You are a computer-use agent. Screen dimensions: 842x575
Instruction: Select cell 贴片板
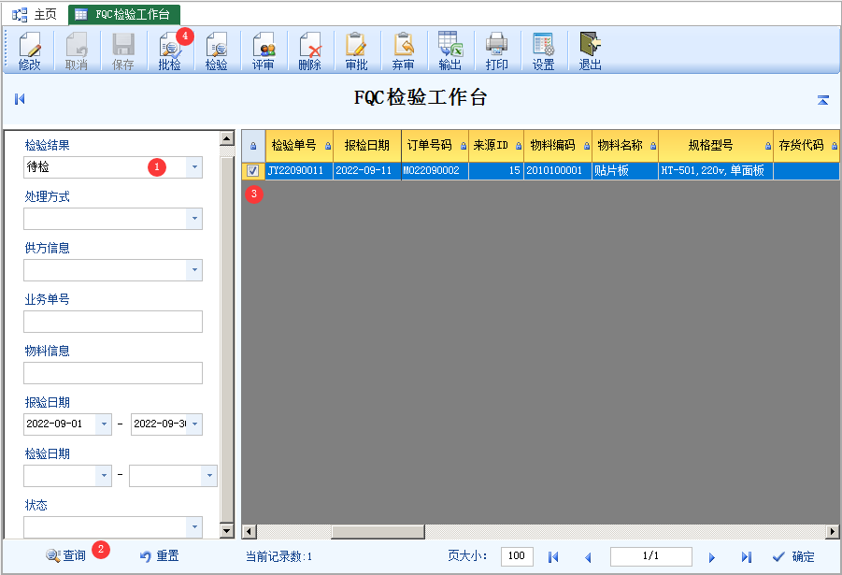(x=625, y=171)
